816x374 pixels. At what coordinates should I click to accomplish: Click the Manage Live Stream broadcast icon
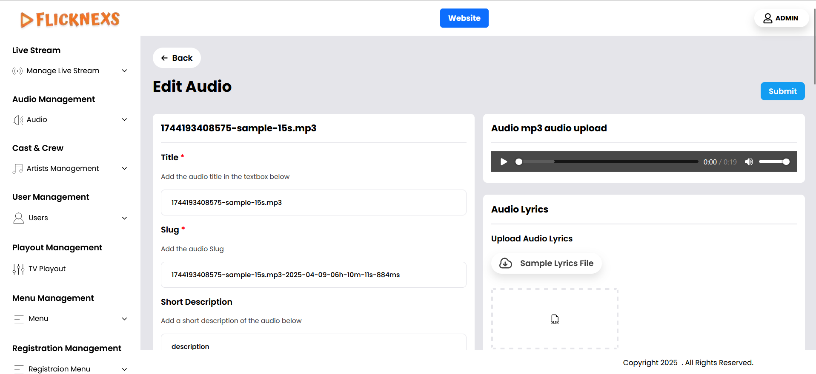[17, 71]
